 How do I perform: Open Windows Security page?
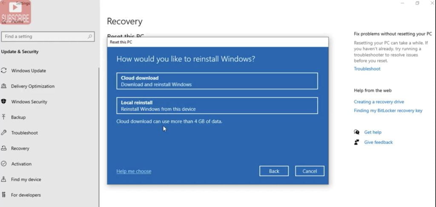pos(29,102)
